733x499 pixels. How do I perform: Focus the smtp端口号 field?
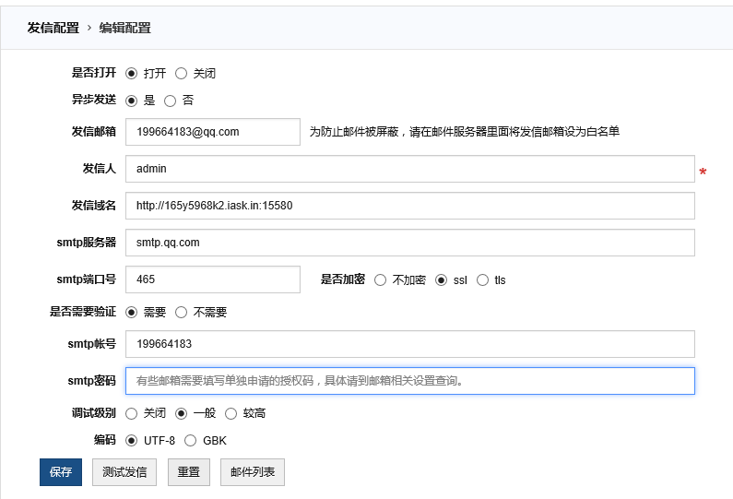(212, 279)
